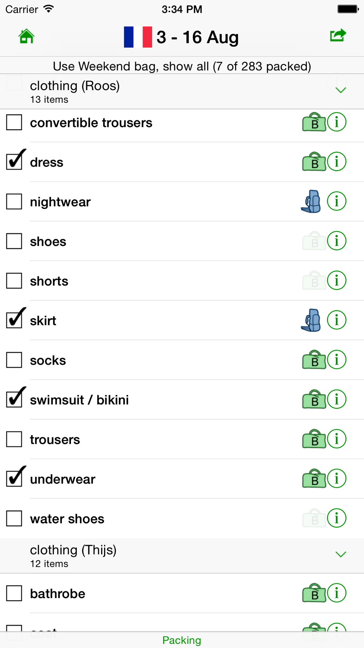Tap the Use Weekend bag filter bar
Viewport: 364px width, 648px height.
point(182,66)
